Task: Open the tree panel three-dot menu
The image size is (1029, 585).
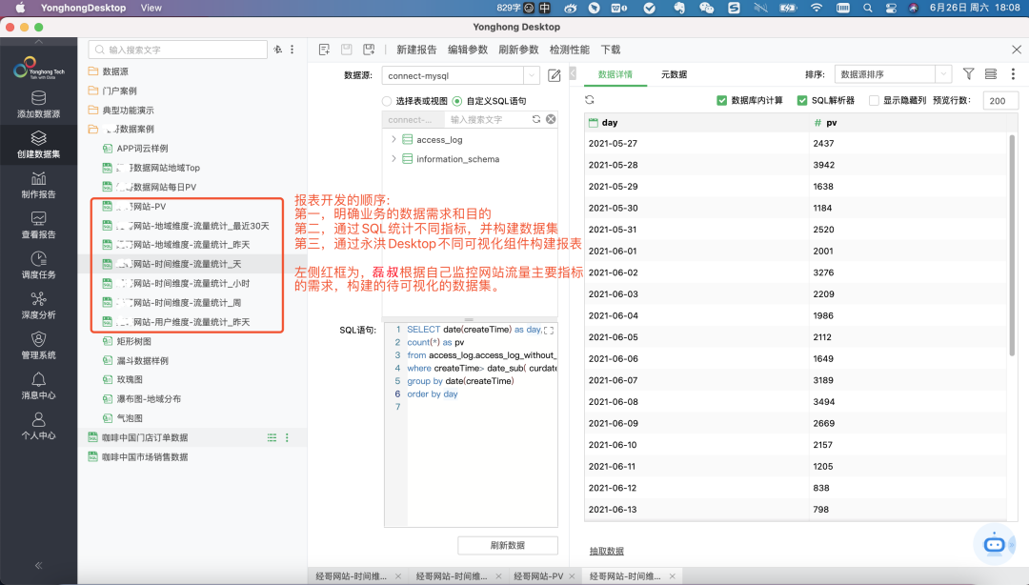Action: pos(293,50)
